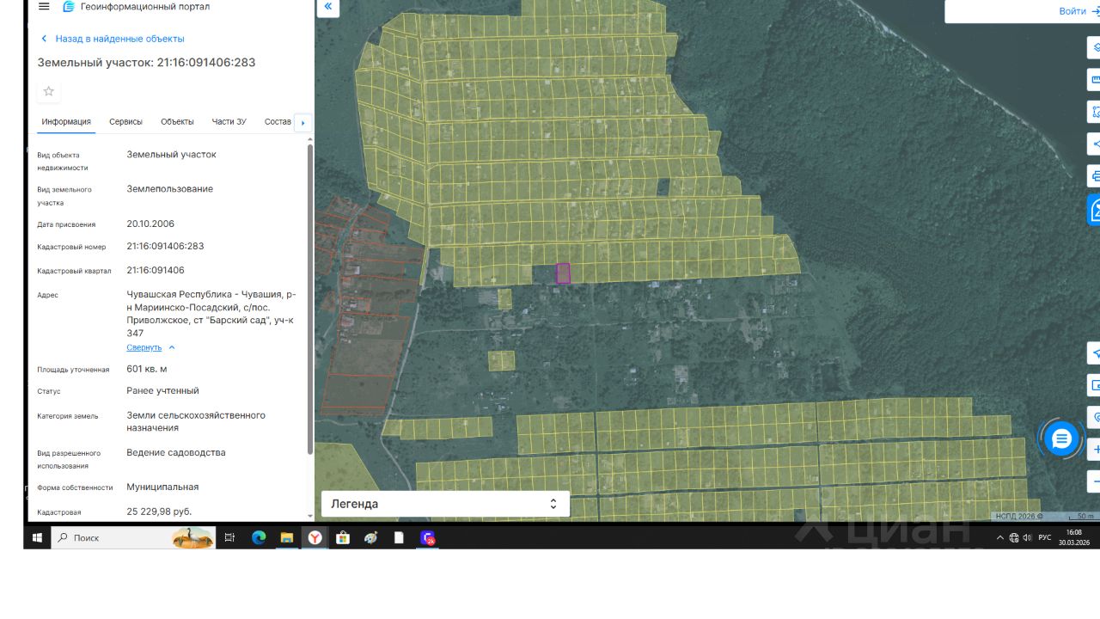Switch to the Сервисы tab
This screenshot has height=619, width=1100.
(x=125, y=122)
